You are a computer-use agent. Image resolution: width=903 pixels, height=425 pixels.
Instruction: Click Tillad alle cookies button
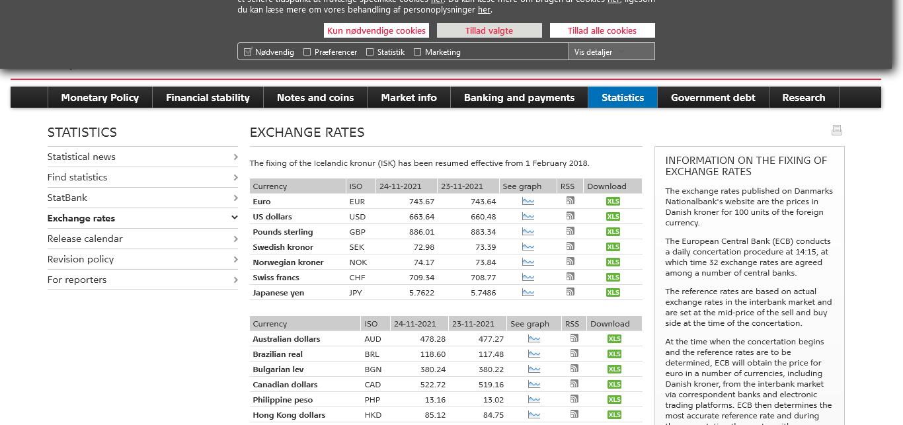tap(602, 30)
